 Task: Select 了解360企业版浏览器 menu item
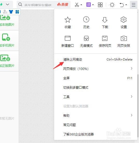(96, 134)
